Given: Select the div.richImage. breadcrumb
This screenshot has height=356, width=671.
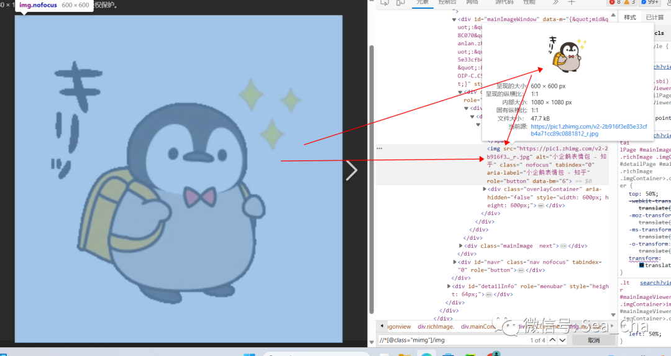Looking at the screenshot, I should pyautogui.click(x=436, y=326).
